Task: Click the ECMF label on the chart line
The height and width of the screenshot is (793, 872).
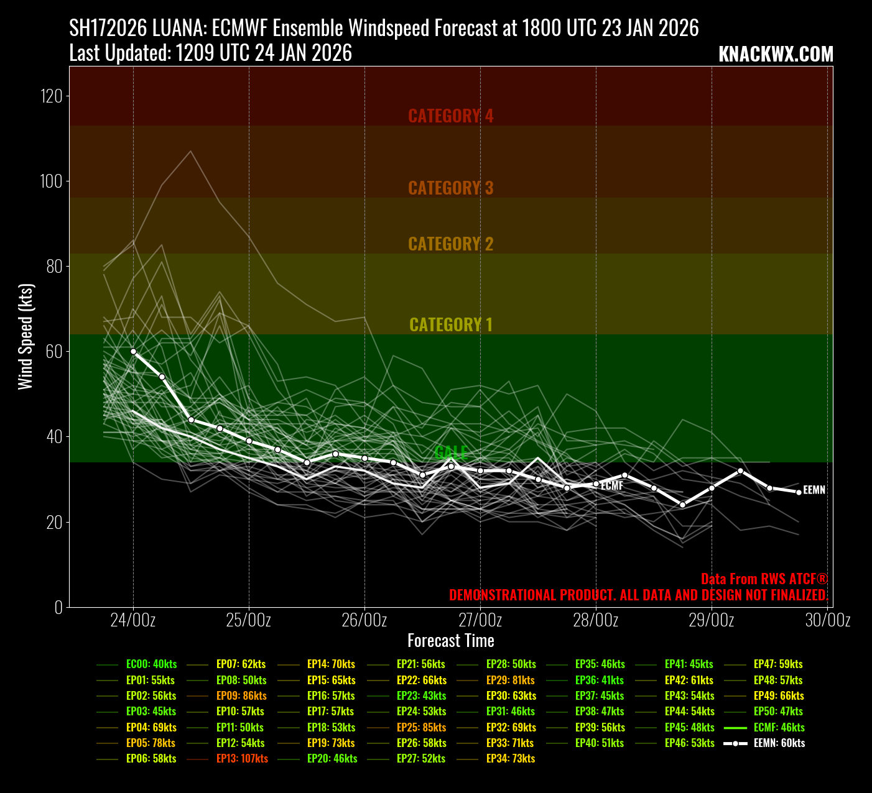Action: [612, 486]
